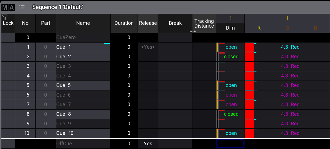The width and height of the screenshot is (330, 149).
Task: Click the orange dimmer bar in Cue 1
Action: pyautogui.click(x=217, y=47)
